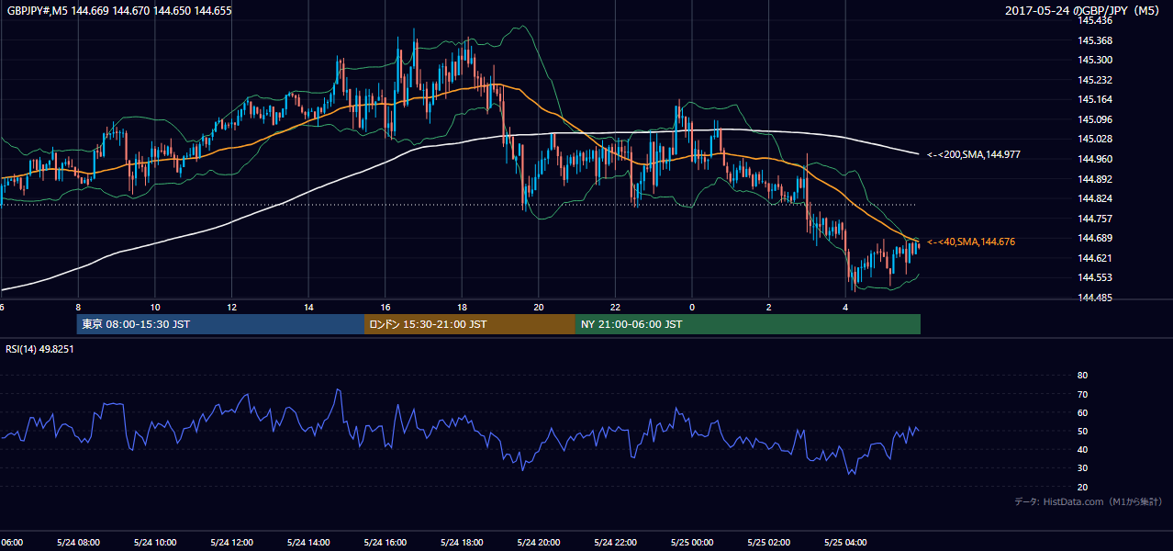The height and width of the screenshot is (551, 1173).
Task: Click hour tick 12 under price chart
Action: point(232,307)
